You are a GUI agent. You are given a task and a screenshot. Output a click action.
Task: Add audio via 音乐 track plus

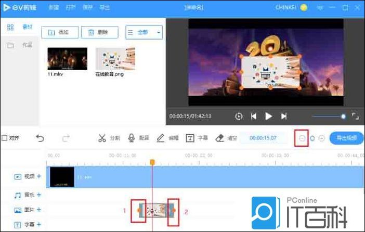(x=38, y=195)
